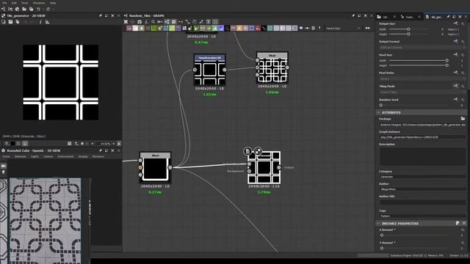Click the Output connector of tile generator node
Viewport: 470px width, 264px height.
pos(279,167)
